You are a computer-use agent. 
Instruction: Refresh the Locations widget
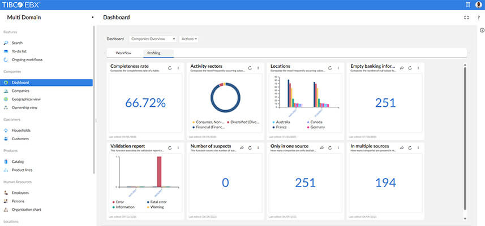(330, 68)
